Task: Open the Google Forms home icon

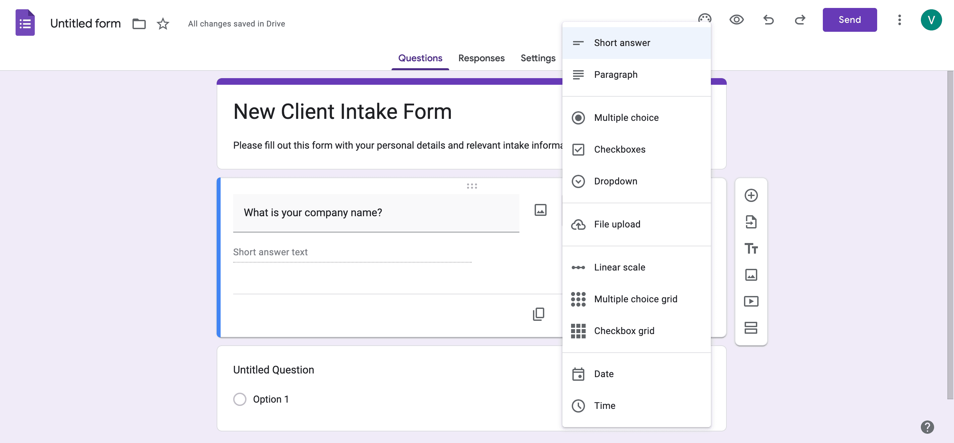Action: (x=25, y=23)
